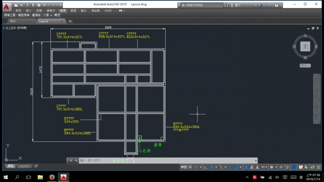This screenshot has width=324, height=182.
Task: Open the Autodesk Exchange Apps icon
Action: tap(261, 5)
